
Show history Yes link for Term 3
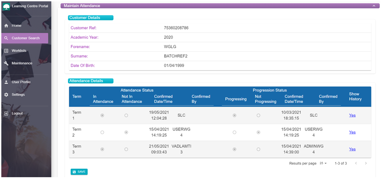pyautogui.click(x=352, y=149)
